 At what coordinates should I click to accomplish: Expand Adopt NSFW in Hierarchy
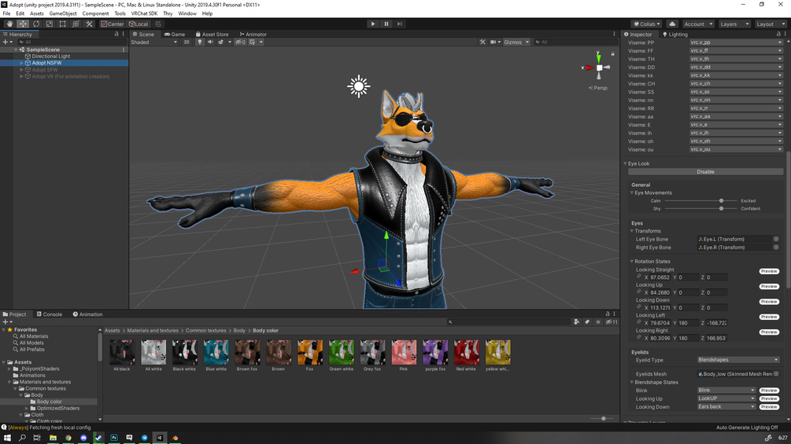click(x=21, y=63)
